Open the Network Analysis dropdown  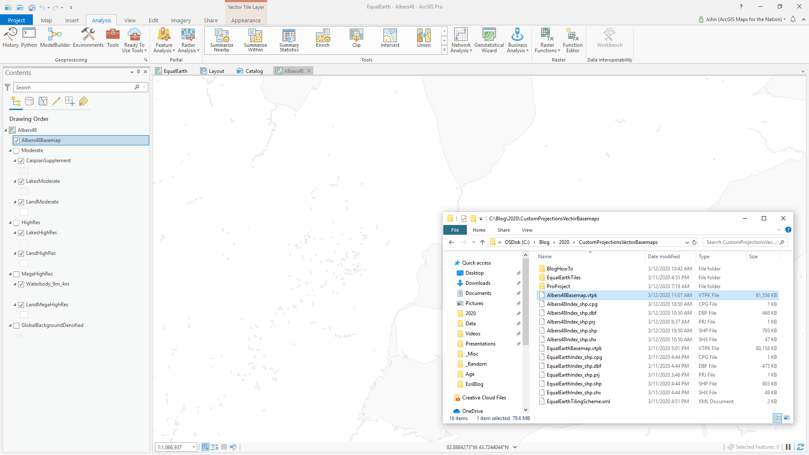(x=461, y=40)
